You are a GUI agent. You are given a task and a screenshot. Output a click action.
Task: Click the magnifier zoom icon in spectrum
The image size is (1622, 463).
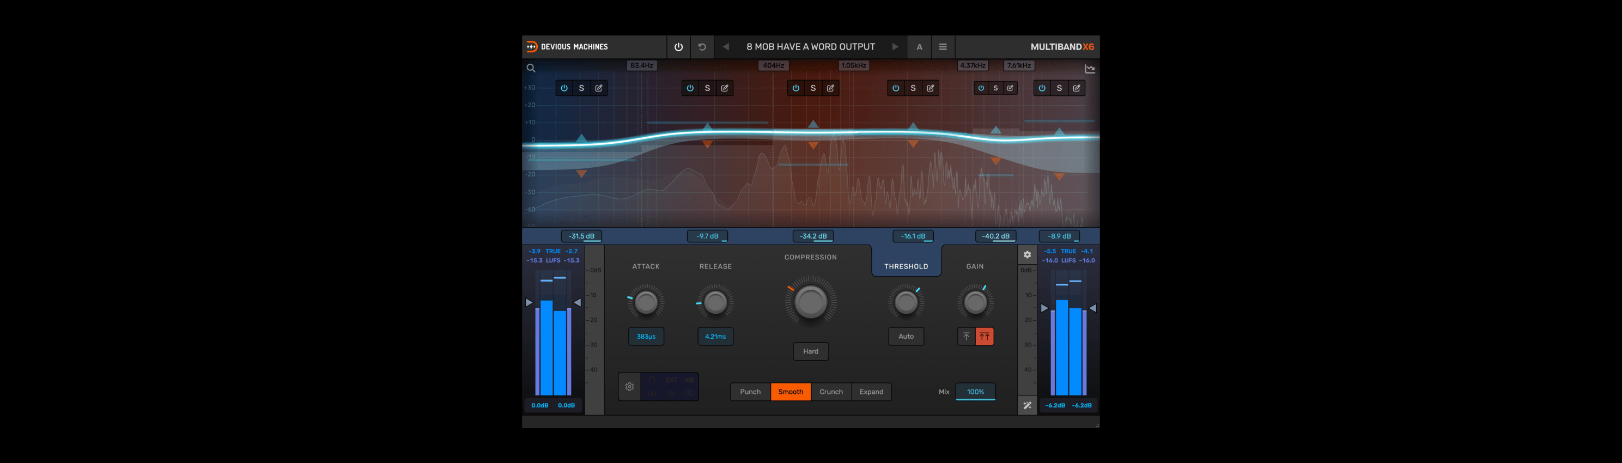tap(531, 69)
